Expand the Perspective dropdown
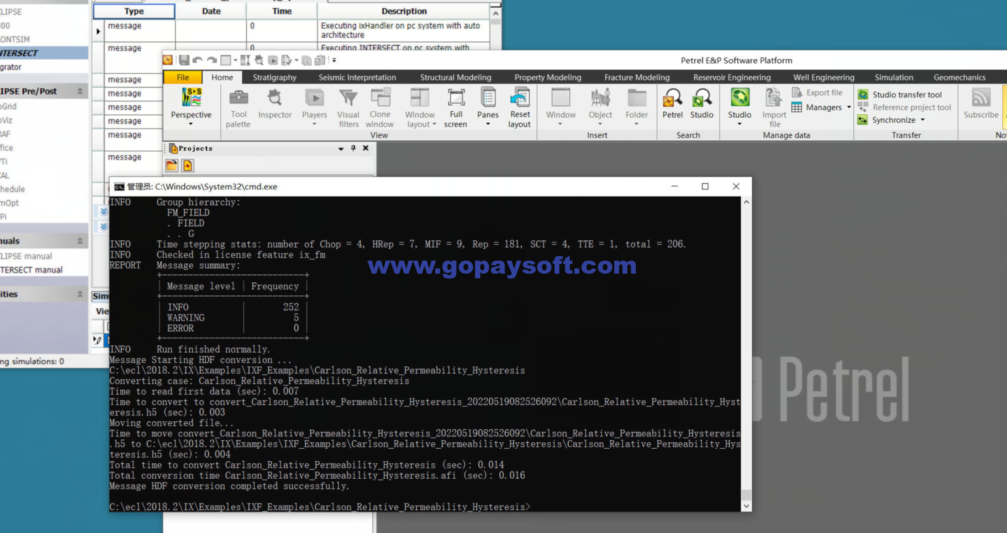Image resolution: width=1007 pixels, height=533 pixels. (x=191, y=123)
